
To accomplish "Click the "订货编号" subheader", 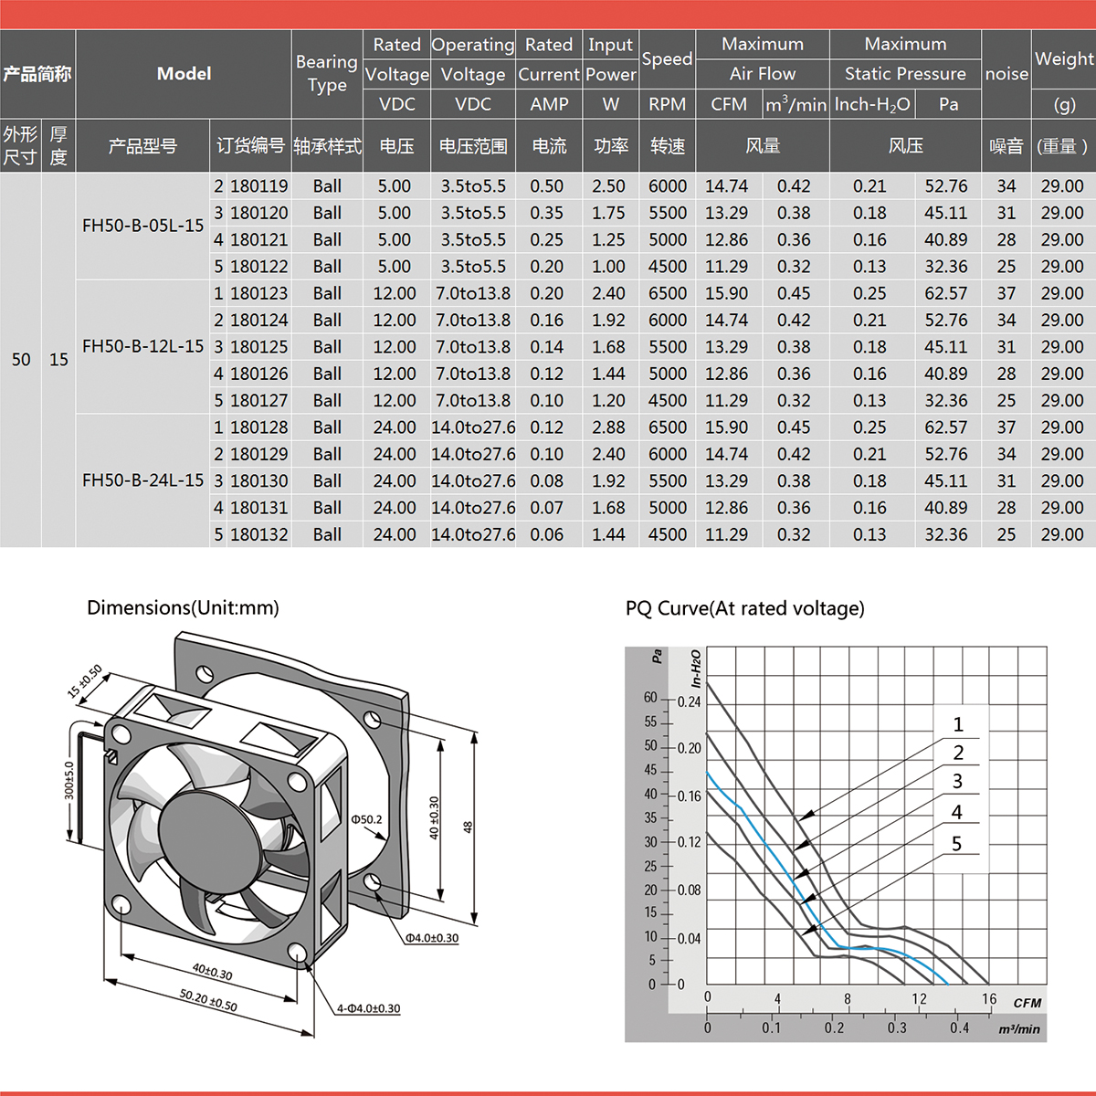I will coord(251,146).
